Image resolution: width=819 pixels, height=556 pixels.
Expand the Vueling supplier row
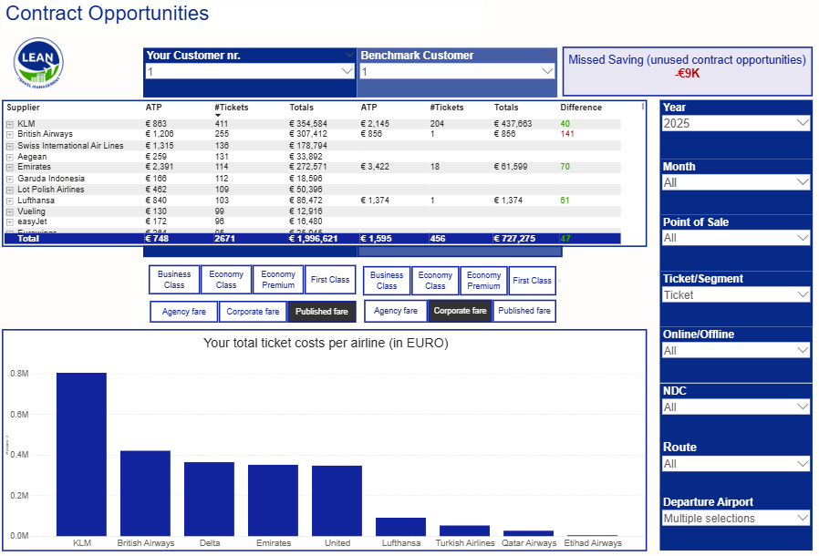pyautogui.click(x=9, y=212)
